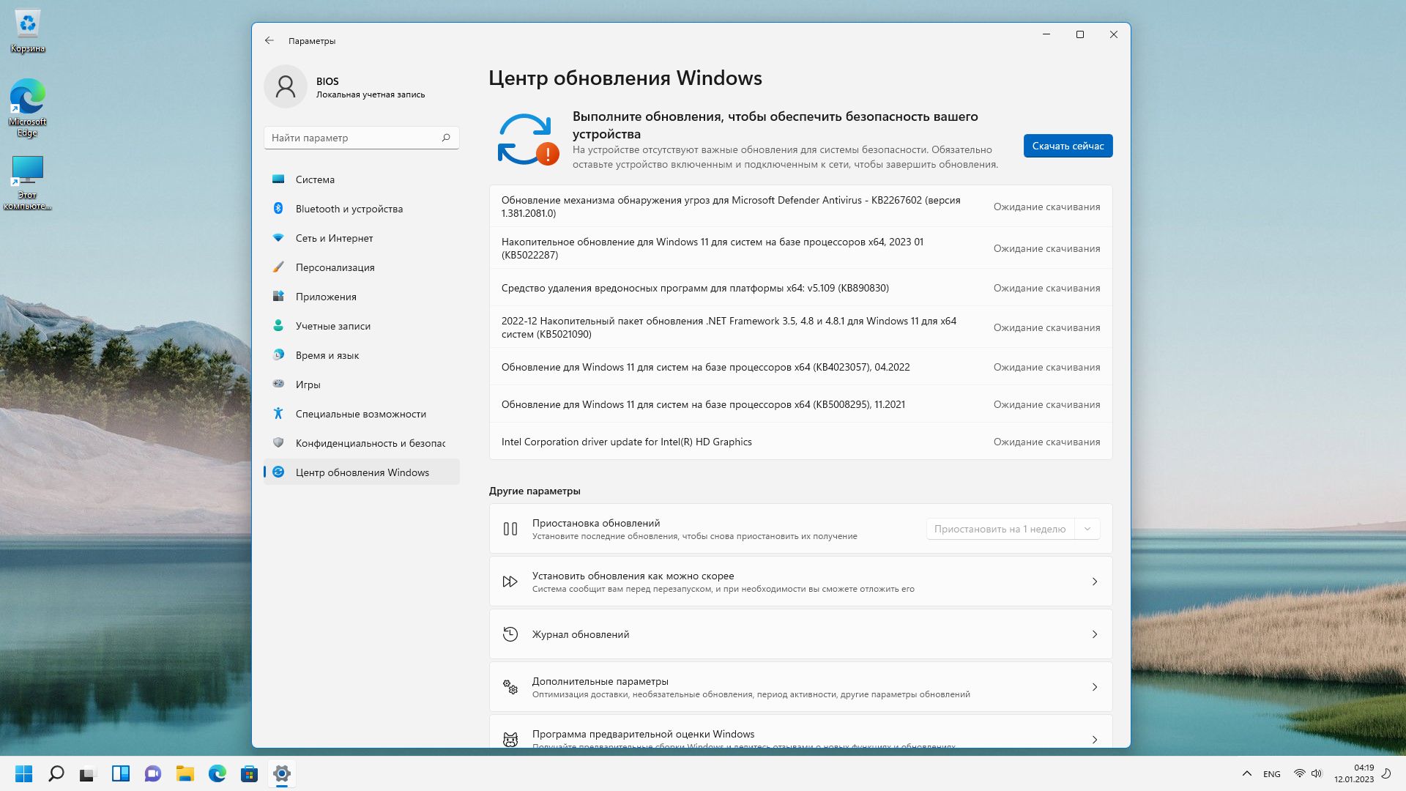Viewport: 1406px width, 791px height.
Task: Click the Скачать сейчас button
Action: point(1068,146)
